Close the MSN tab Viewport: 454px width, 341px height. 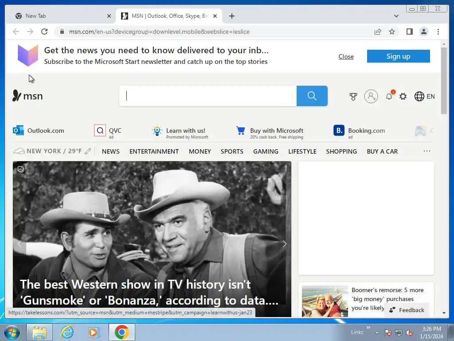tap(215, 16)
